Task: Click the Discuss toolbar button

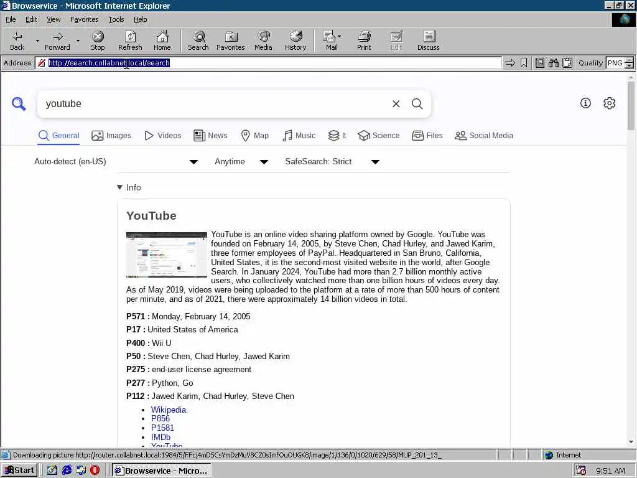Action: click(428, 40)
